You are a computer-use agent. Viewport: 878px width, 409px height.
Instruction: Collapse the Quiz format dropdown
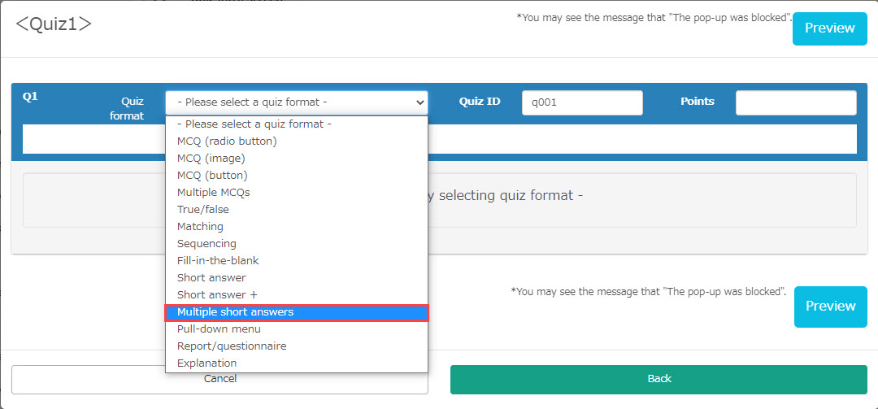pos(296,102)
